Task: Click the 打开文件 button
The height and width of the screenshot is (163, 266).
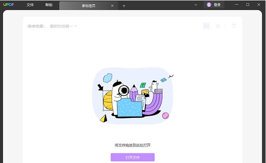Action: [x=133, y=157]
